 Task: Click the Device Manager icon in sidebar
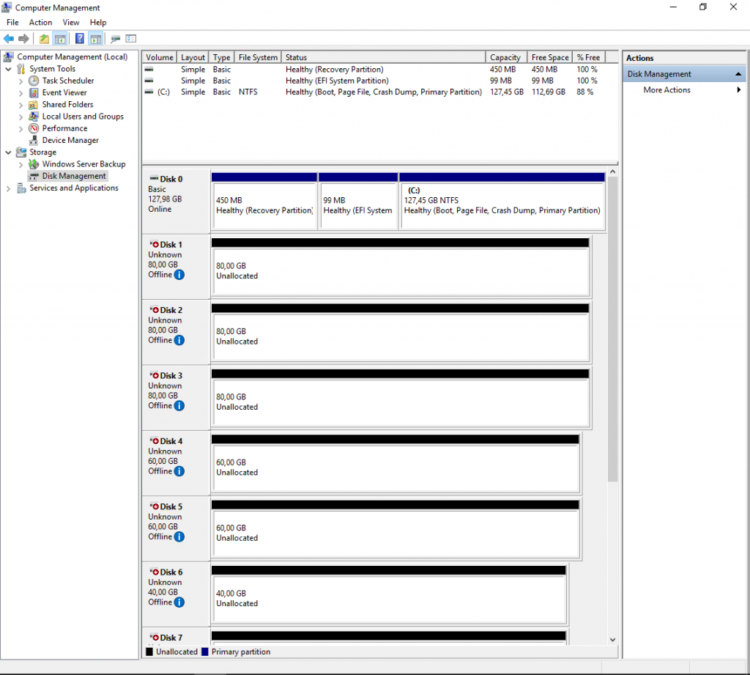(x=33, y=140)
